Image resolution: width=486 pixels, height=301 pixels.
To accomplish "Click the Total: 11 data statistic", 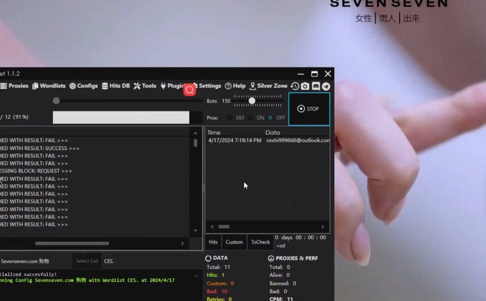I will (x=218, y=267).
